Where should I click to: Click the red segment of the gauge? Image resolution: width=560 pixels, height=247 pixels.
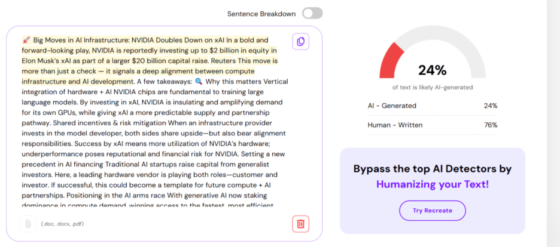(x=392, y=60)
